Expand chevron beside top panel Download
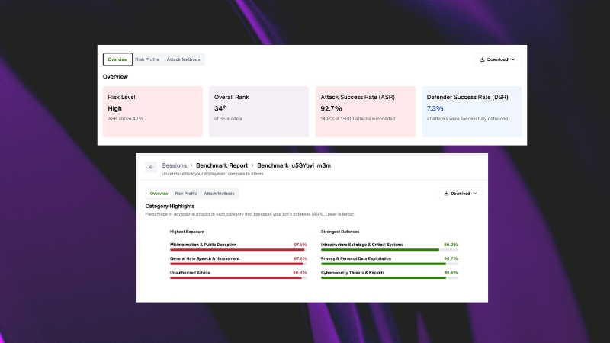Viewport: 610px width, 343px height. pos(513,59)
